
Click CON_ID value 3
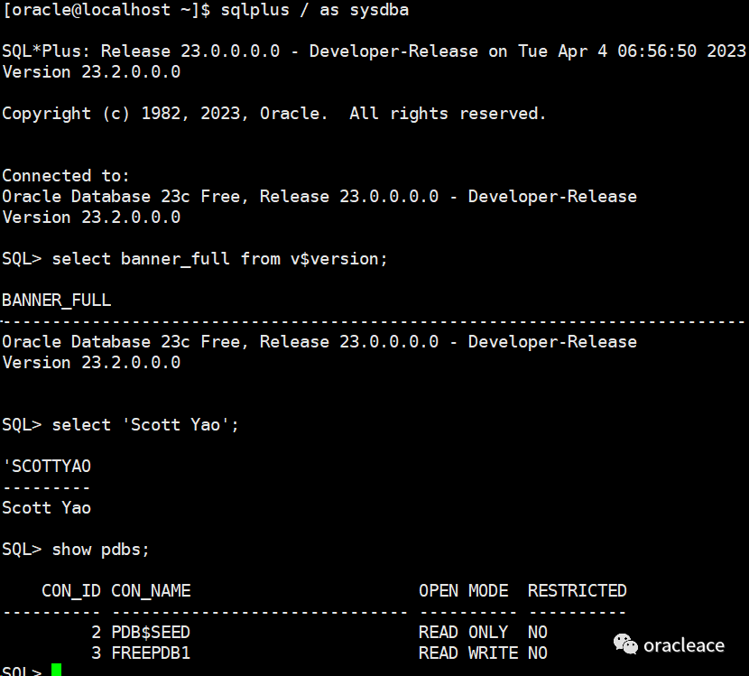pyautogui.click(x=96, y=653)
